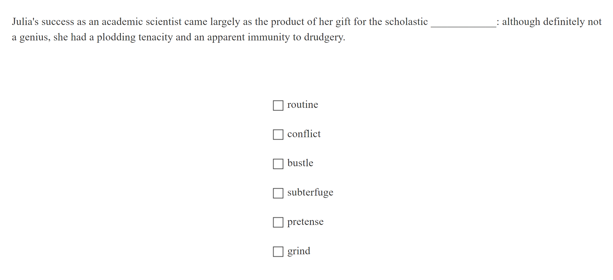613x280 pixels.
Task: Select the answer option labeled subterfuge
Action: (310, 192)
